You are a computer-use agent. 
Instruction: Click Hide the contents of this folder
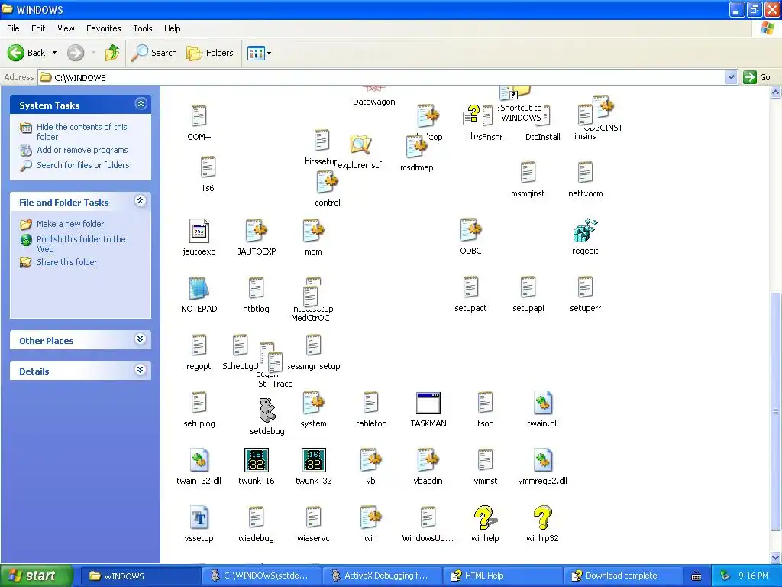(x=82, y=131)
